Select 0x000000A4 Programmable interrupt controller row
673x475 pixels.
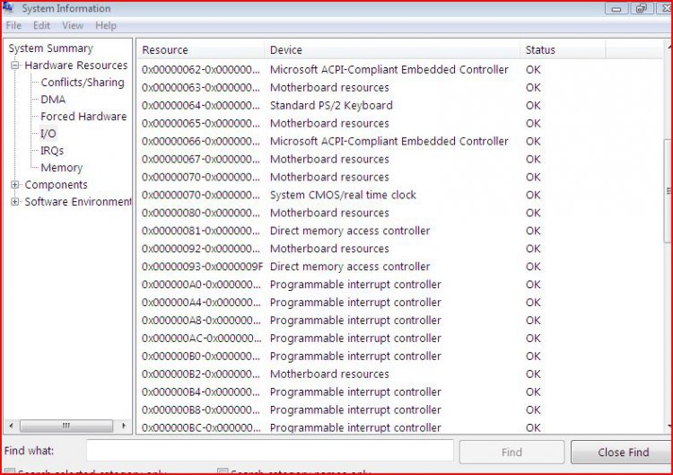(x=341, y=303)
